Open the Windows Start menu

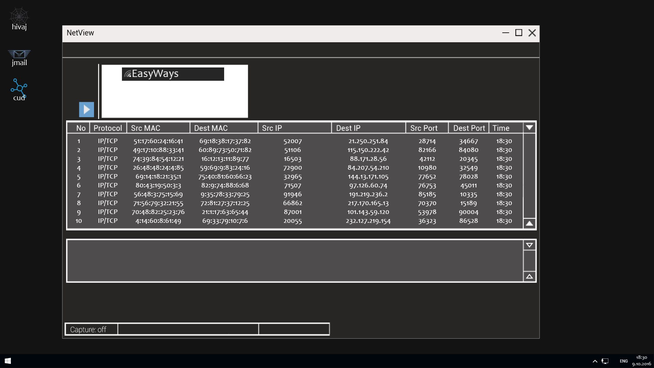7,361
